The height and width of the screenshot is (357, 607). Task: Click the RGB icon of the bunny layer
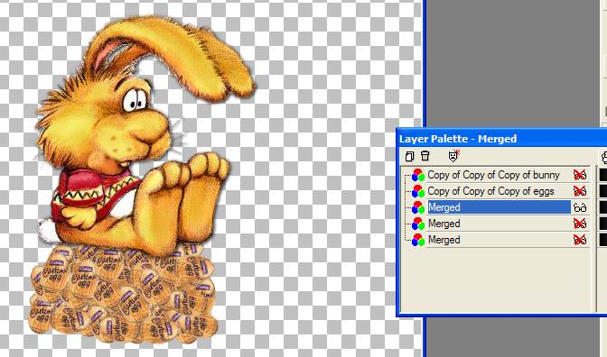[417, 175]
